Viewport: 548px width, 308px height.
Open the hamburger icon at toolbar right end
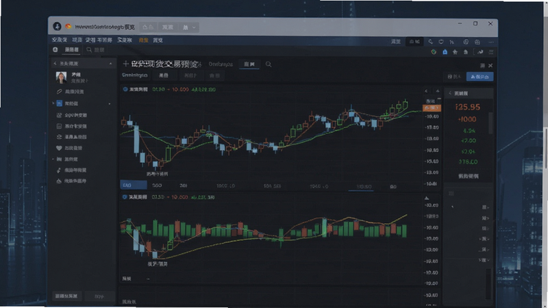tap(491, 52)
